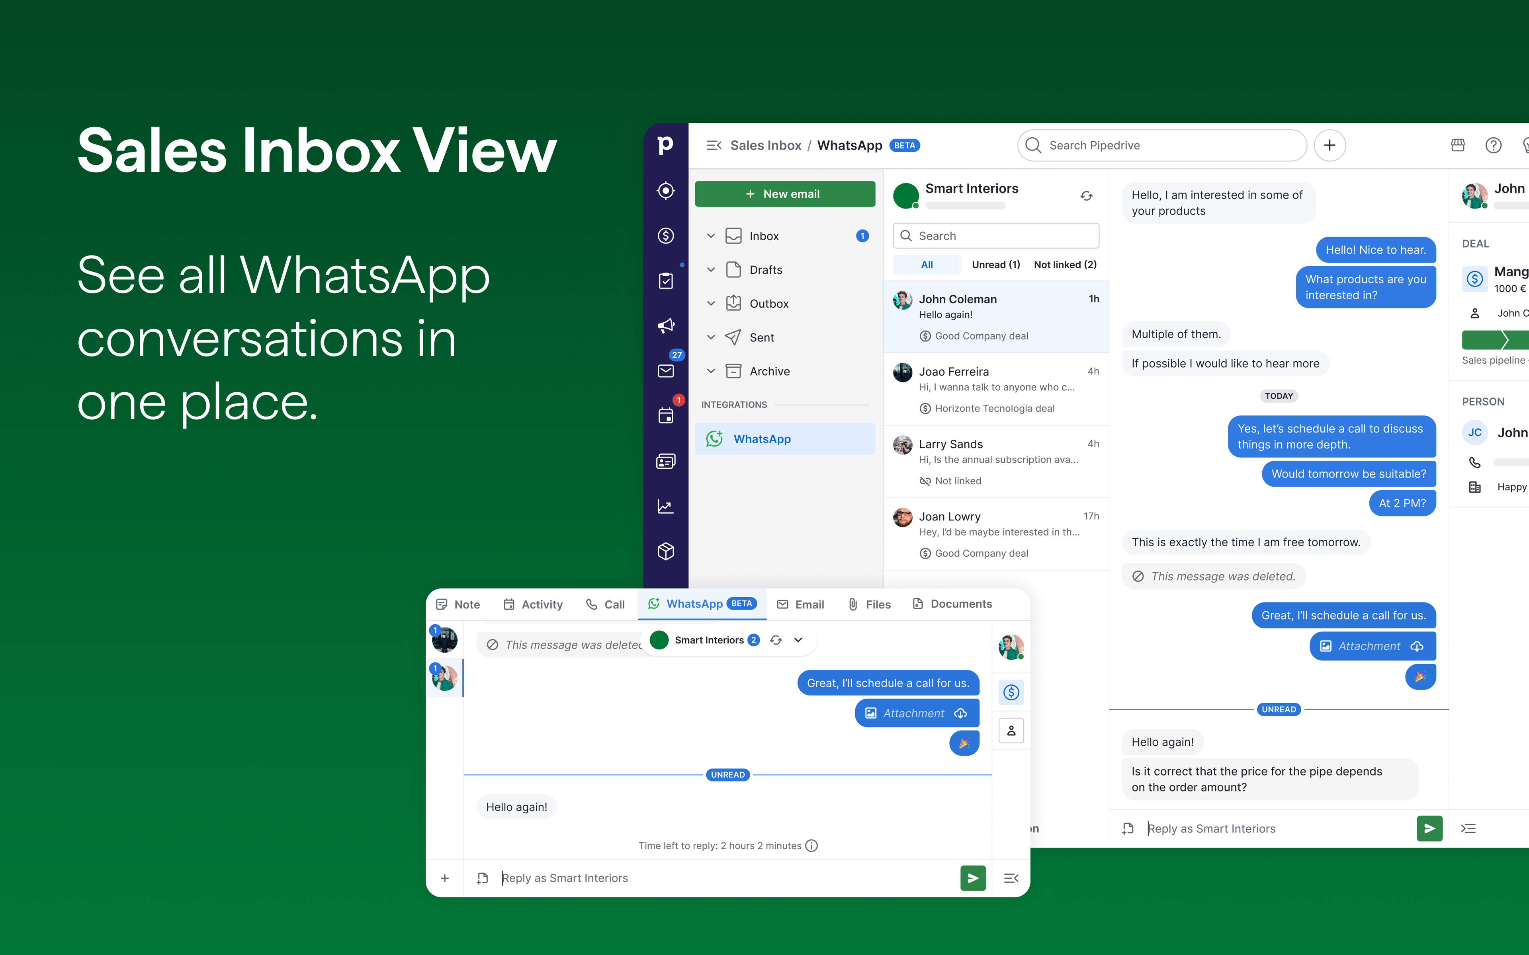Open Contacts card icon in sidebar
The width and height of the screenshot is (1529, 955).
pyautogui.click(x=665, y=462)
